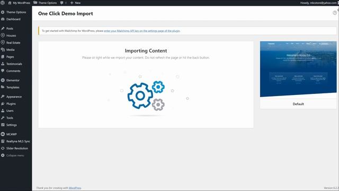Click the Appearance paintbrush icon

pos(3,97)
